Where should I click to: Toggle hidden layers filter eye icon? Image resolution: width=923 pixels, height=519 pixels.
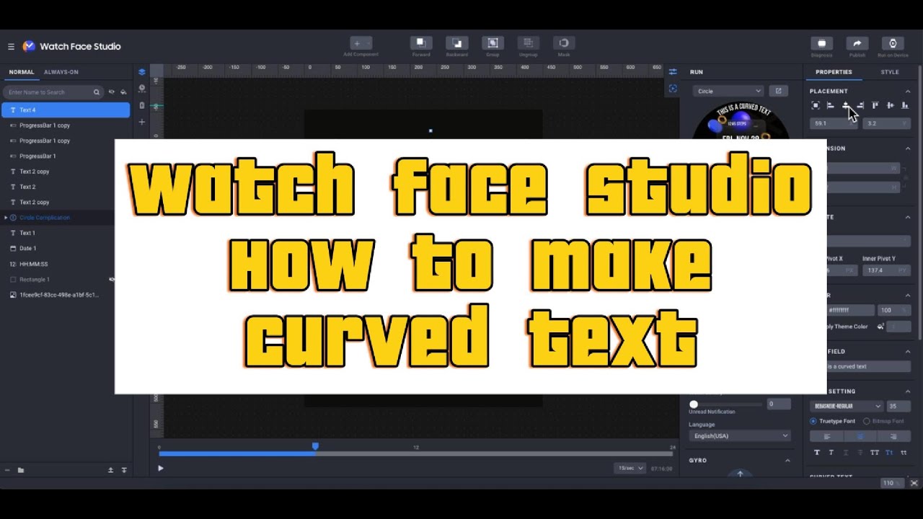111,92
